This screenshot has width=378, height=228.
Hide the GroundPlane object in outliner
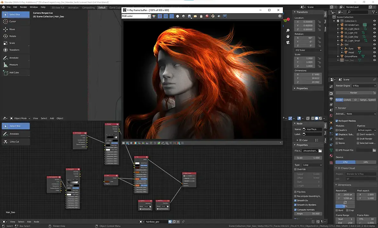pos(374,56)
